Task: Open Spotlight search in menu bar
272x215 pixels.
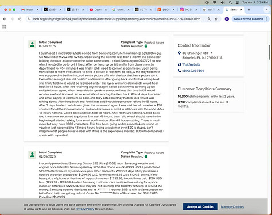Action: [x=230, y=2]
